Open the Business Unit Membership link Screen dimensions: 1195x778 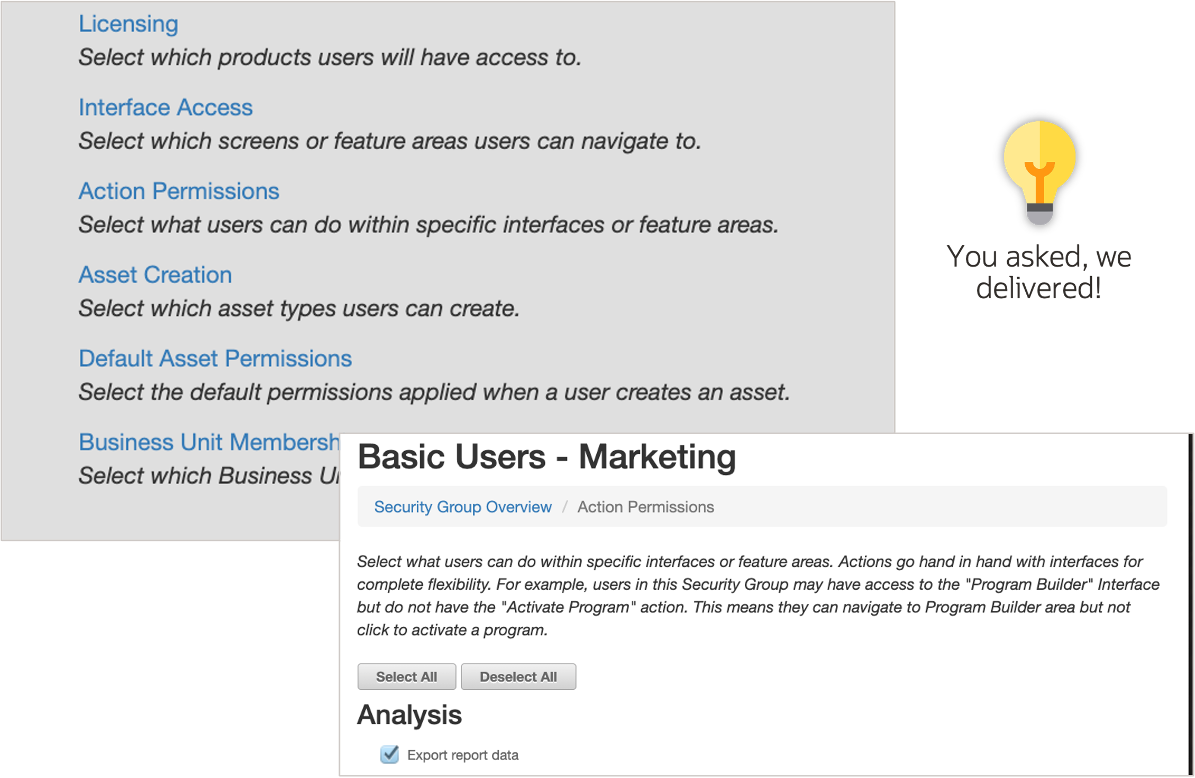(209, 442)
